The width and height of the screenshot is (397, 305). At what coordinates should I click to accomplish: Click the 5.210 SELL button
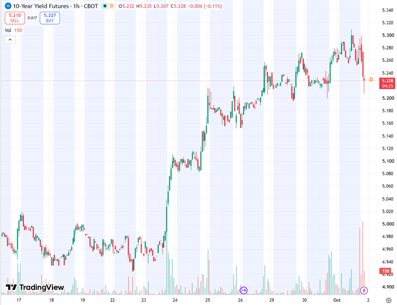point(15,18)
